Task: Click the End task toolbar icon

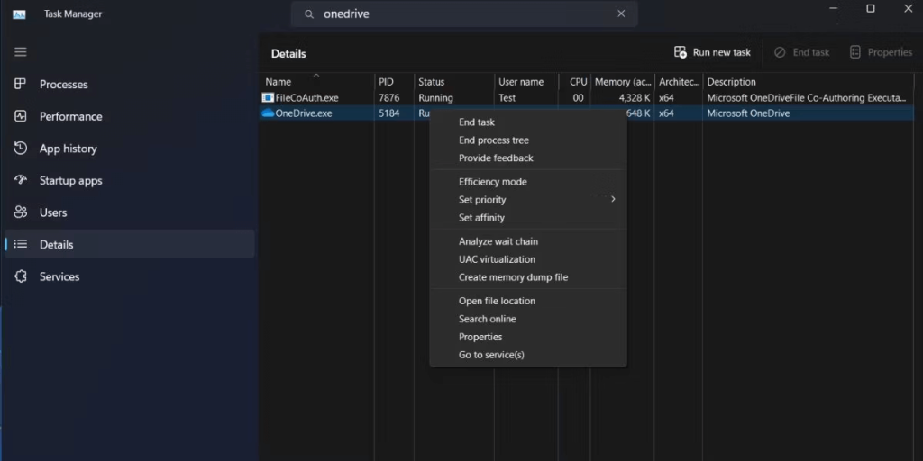Action: pyautogui.click(x=780, y=52)
